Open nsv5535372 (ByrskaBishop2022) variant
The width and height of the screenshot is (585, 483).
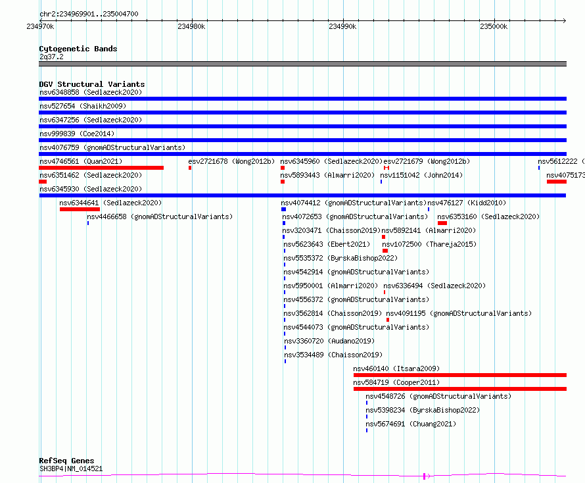coord(340,258)
